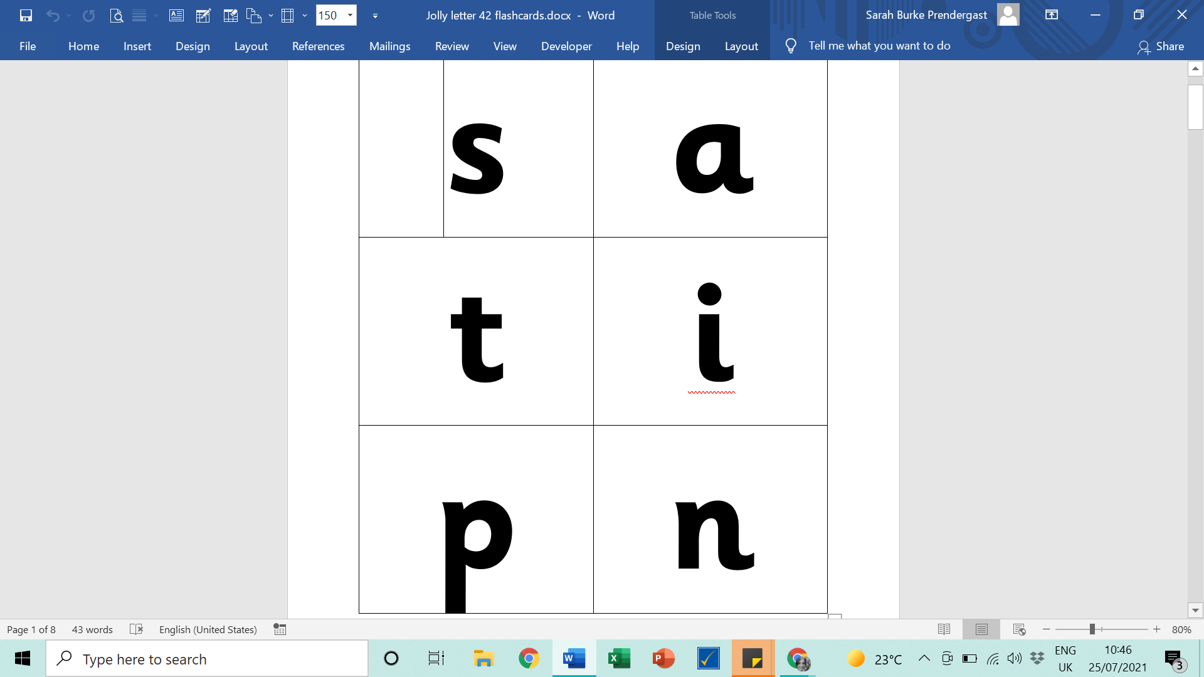Screen dimensions: 1204x677
Task: Click the page margins icon in quick toolbar
Action: tap(287, 16)
